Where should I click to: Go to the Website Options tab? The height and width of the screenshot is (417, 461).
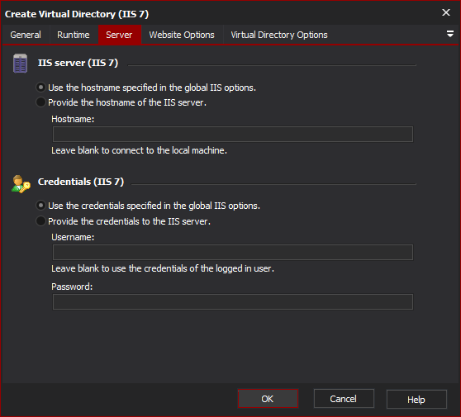coord(182,35)
